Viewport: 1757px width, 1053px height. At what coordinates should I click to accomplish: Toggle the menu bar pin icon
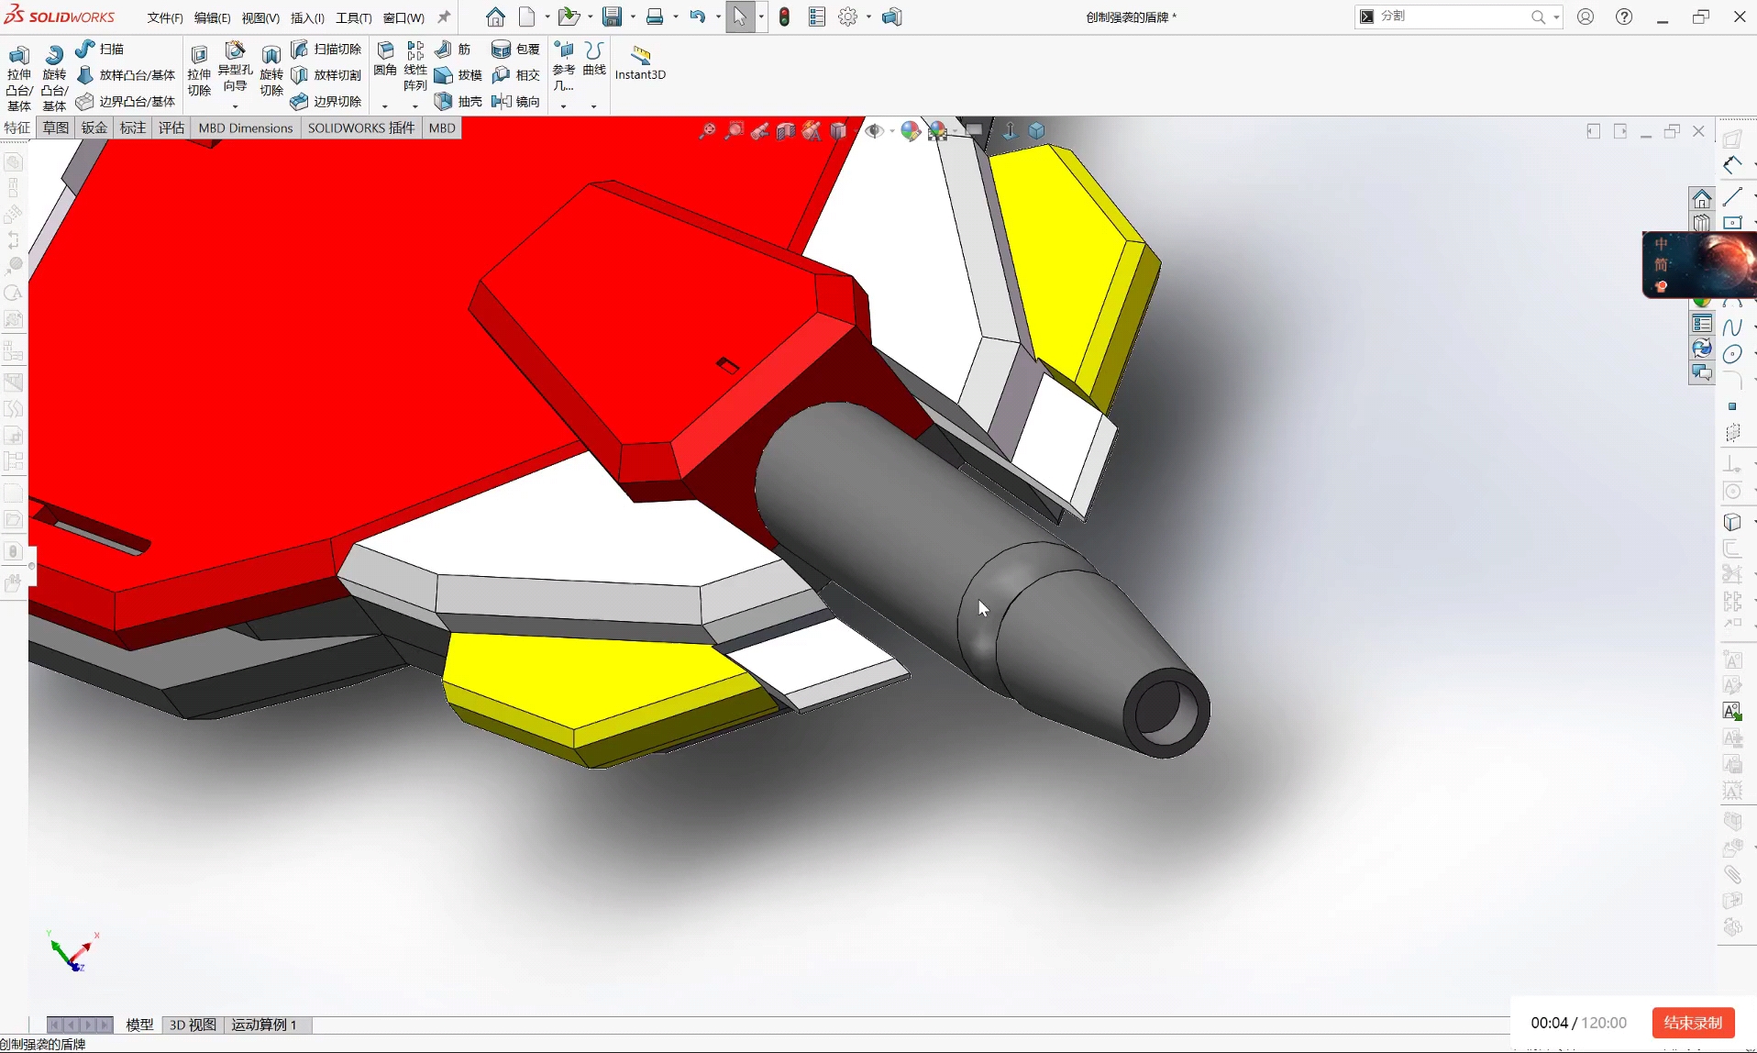point(444,17)
